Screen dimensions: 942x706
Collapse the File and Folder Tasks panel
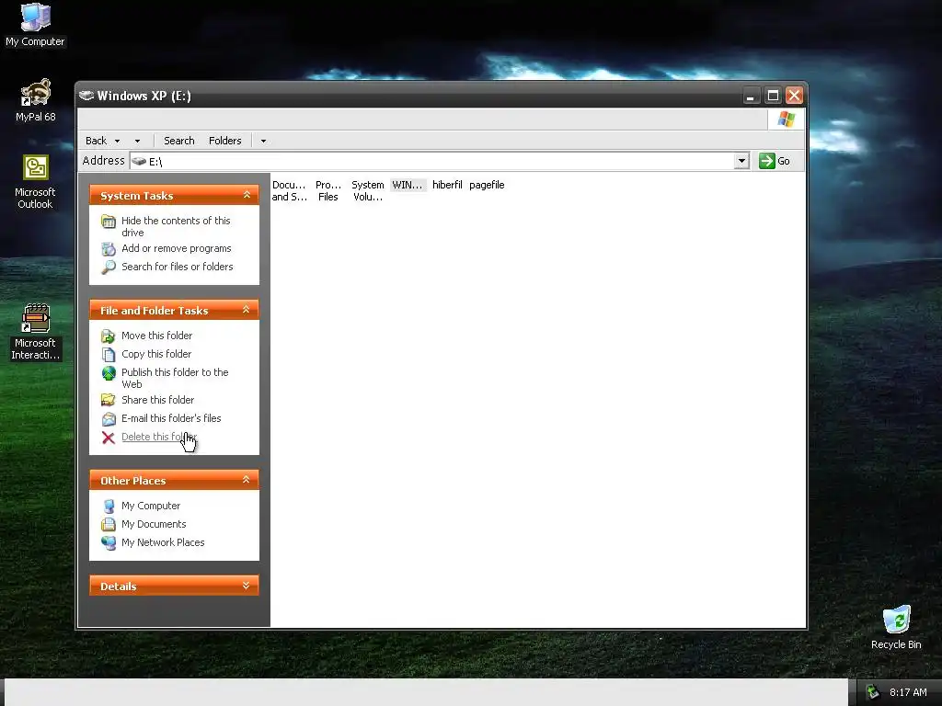247,310
